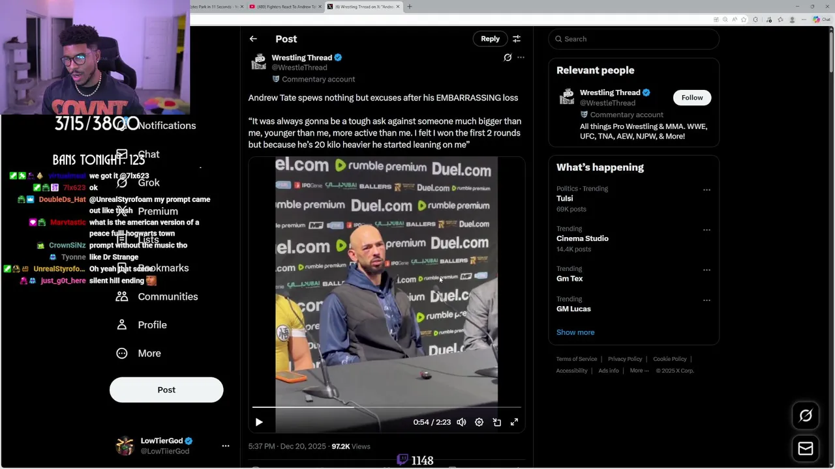Open the LowTierGod account three-dot menu
Image resolution: width=835 pixels, height=469 pixels.
[226, 446]
